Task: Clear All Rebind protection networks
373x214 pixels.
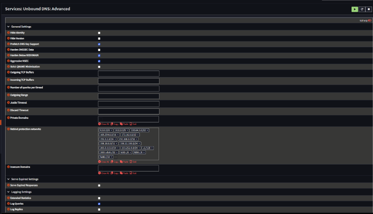Action: point(104,162)
